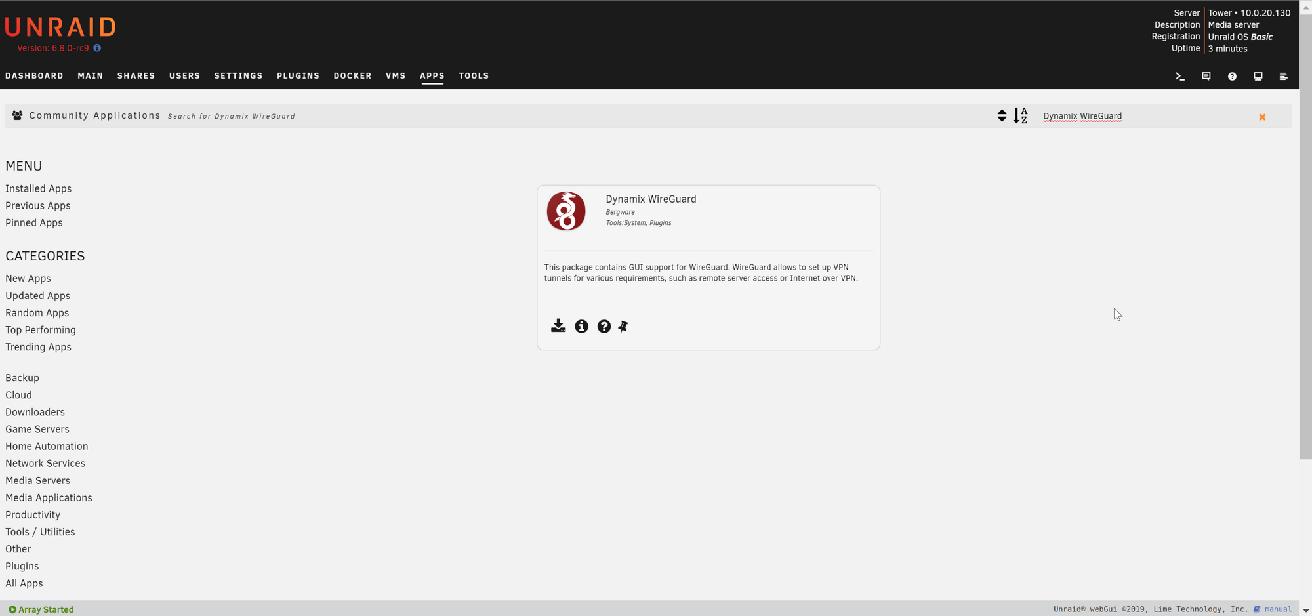Click the UNRAID logo
The width and height of the screenshot is (1312, 616).
pyautogui.click(x=60, y=27)
